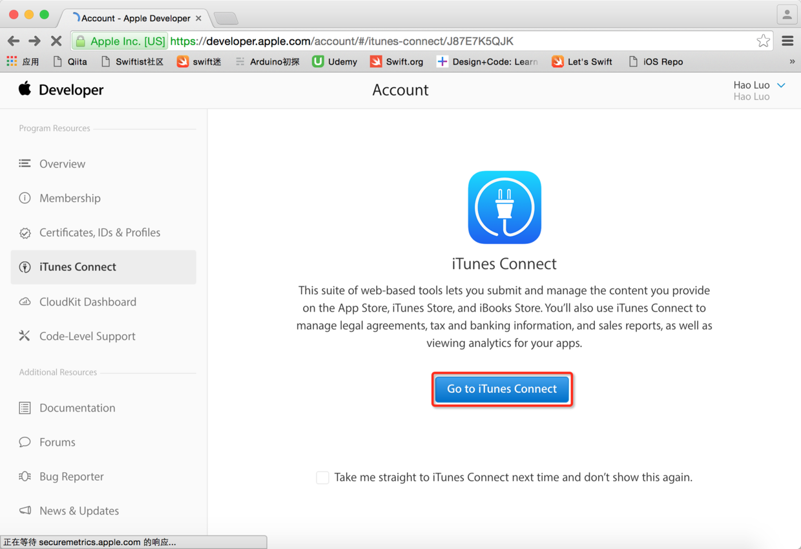The height and width of the screenshot is (549, 801).
Task: Click the 'iTunes Connect' title under icon
Action: (504, 263)
